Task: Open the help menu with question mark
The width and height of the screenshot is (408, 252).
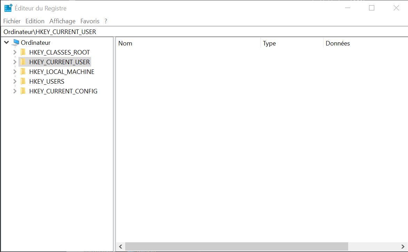Action: pos(105,21)
